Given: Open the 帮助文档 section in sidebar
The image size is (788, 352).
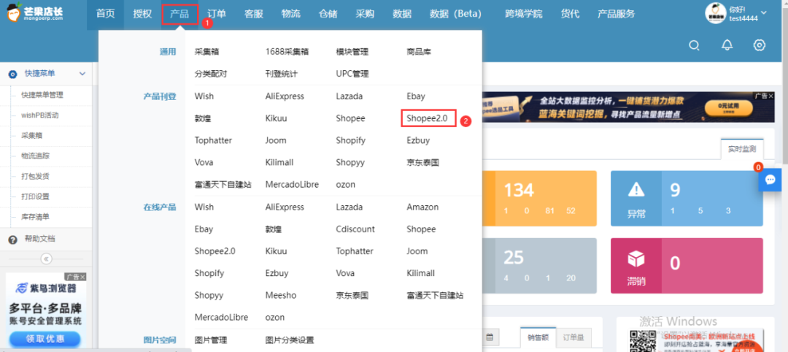Looking at the screenshot, I should pyautogui.click(x=39, y=239).
